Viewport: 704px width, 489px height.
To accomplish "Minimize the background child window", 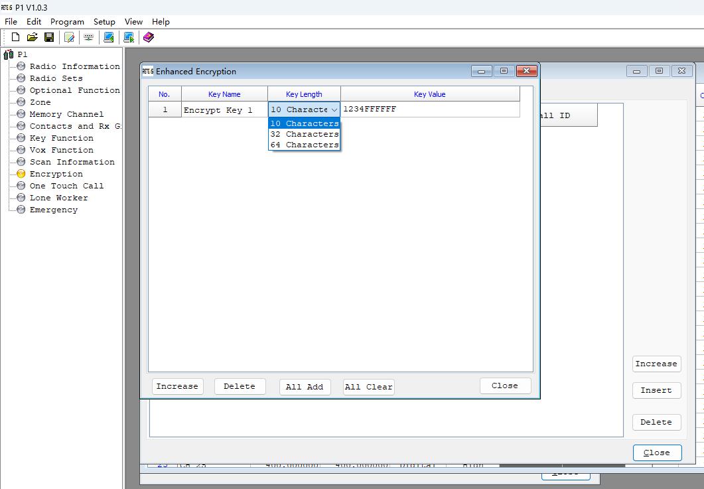I will 637,71.
